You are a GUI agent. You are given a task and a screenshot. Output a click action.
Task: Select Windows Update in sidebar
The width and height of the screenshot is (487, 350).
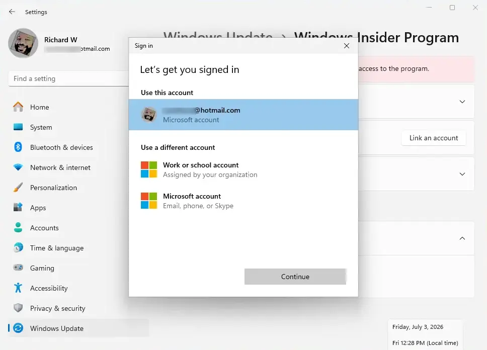point(78,328)
